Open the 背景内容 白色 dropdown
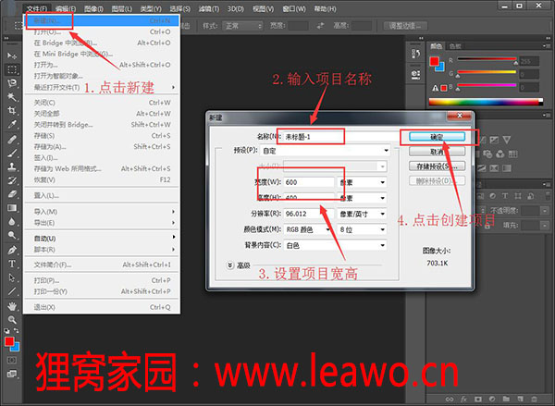 [x=335, y=245]
